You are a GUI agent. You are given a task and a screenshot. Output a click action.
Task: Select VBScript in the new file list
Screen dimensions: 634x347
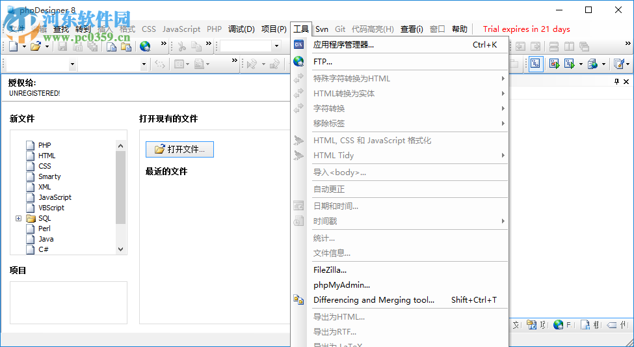(x=51, y=208)
